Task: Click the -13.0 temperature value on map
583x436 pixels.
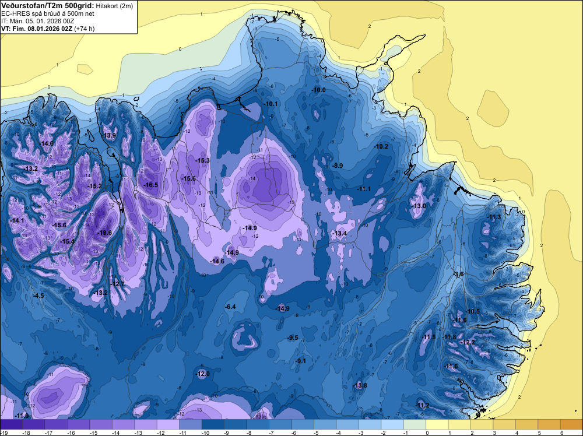Action: pos(419,206)
